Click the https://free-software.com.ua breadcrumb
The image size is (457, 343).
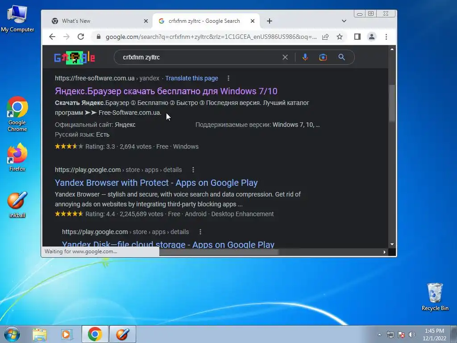95,78
